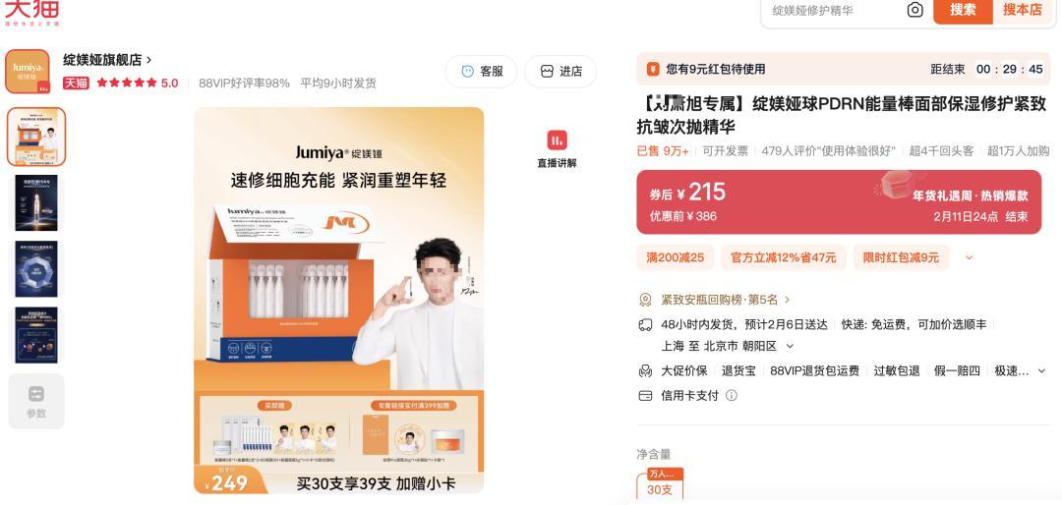1062x505 pixels.
Task: Expand the service guarantees row
Action: 1041,371
